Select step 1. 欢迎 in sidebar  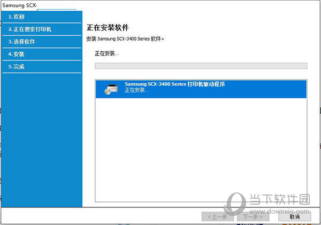(42, 17)
